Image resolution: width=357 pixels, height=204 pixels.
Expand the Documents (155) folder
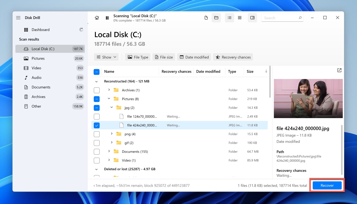(x=109, y=151)
